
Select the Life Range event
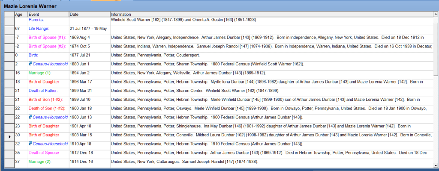click(x=40, y=29)
